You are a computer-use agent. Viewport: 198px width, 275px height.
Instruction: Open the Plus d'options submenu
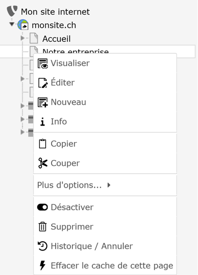pyautogui.click(x=105, y=185)
